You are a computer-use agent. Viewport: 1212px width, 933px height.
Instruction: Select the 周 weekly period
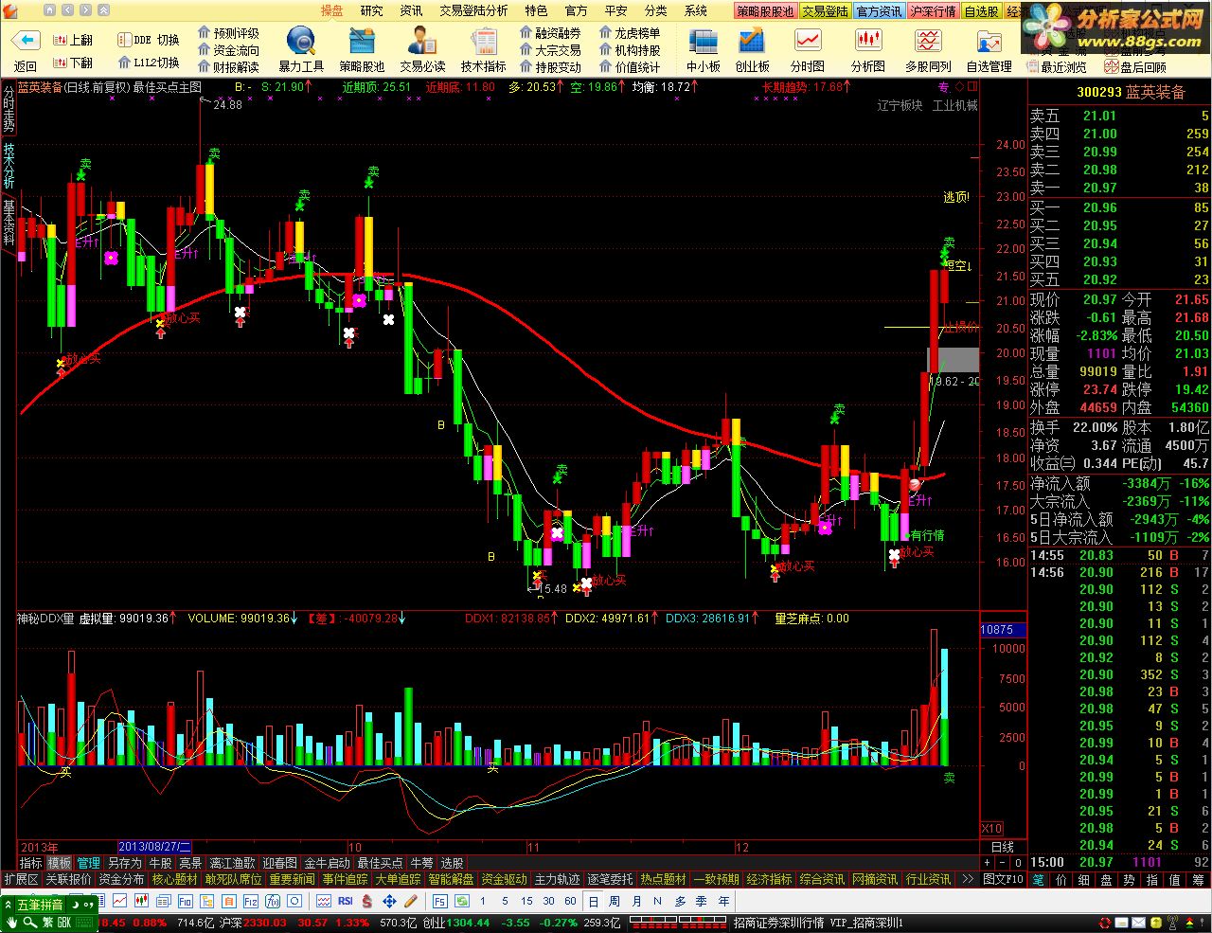tap(615, 901)
